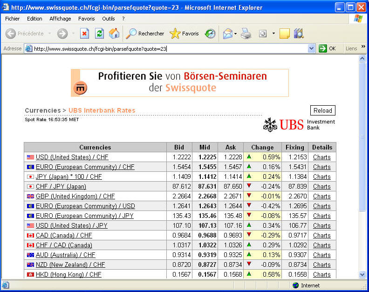The image size is (369, 292).
Task: Open the back button history dropdown
Action: tap(49, 34)
